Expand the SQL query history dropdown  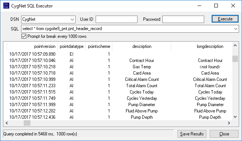236,29
